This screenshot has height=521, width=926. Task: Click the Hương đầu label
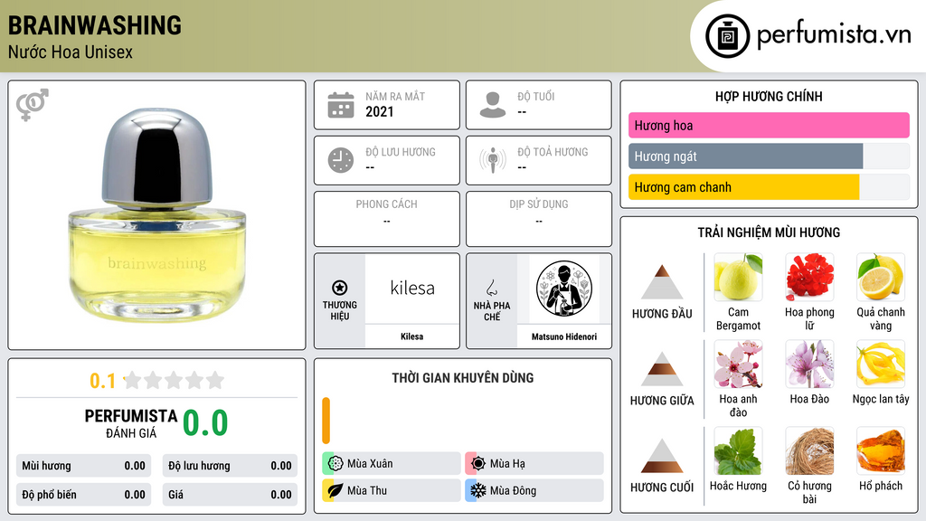click(x=662, y=314)
